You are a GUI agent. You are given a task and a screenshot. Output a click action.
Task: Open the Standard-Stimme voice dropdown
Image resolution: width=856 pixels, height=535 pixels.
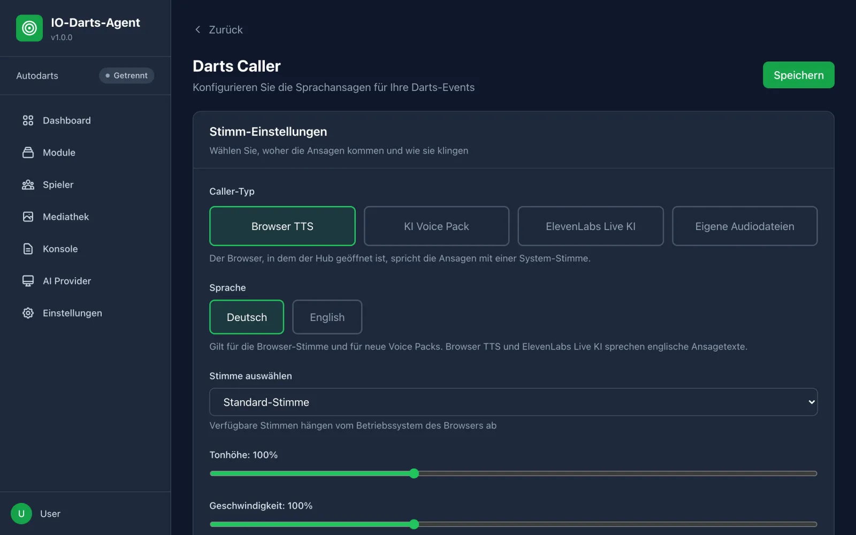point(514,402)
